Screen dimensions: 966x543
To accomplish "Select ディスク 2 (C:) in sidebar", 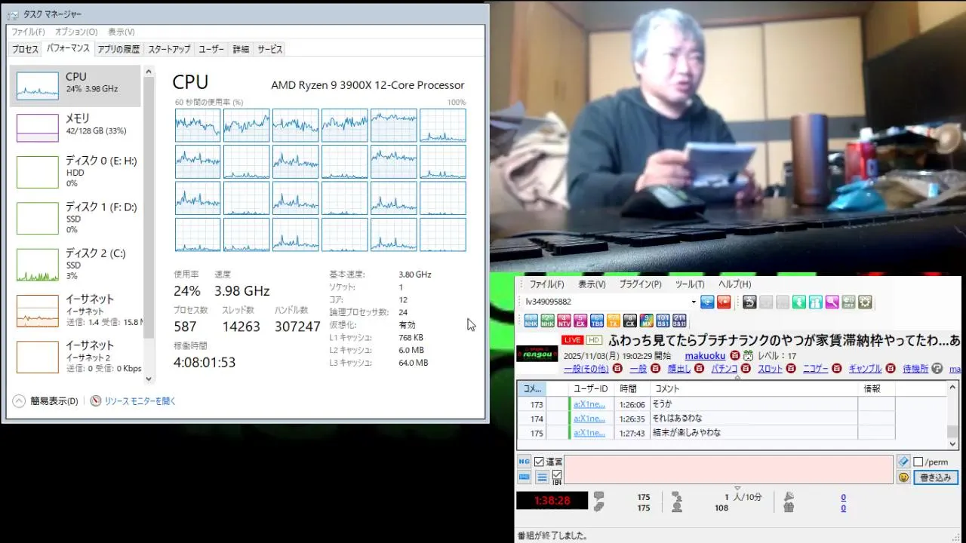I will pyautogui.click(x=75, y=265).
